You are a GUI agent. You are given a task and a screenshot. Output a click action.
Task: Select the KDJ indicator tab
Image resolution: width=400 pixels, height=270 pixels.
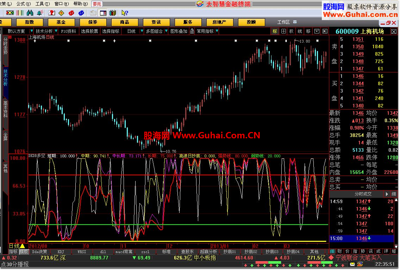point(61,252)
